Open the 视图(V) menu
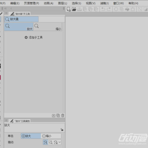Screen dimensions: 148x148 pyautogui.click(x=91, y=3)
